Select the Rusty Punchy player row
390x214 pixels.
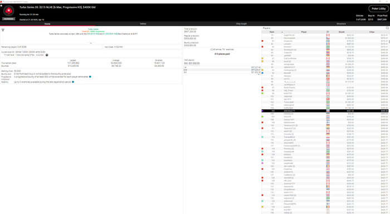pos(325,87)
